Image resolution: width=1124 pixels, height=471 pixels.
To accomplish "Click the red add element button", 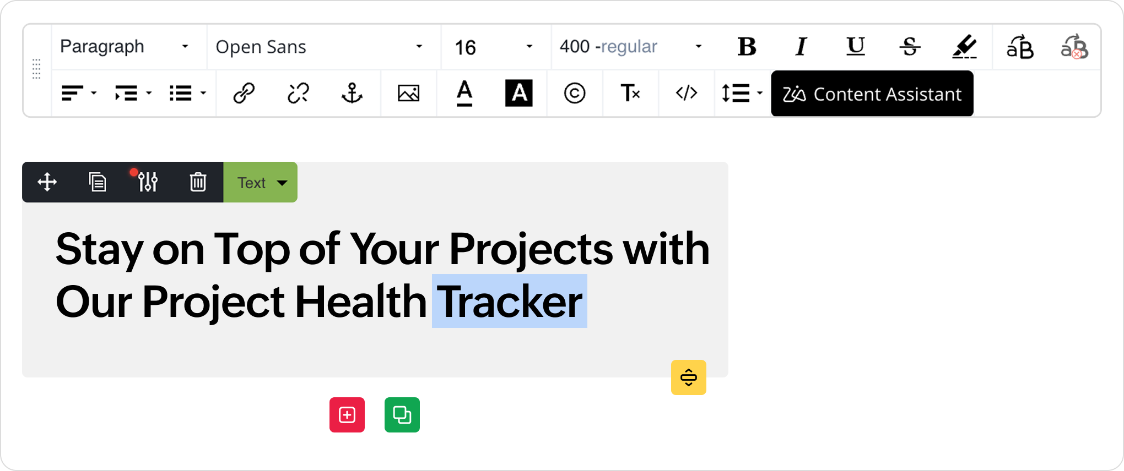I will click(x=347, y=415).
